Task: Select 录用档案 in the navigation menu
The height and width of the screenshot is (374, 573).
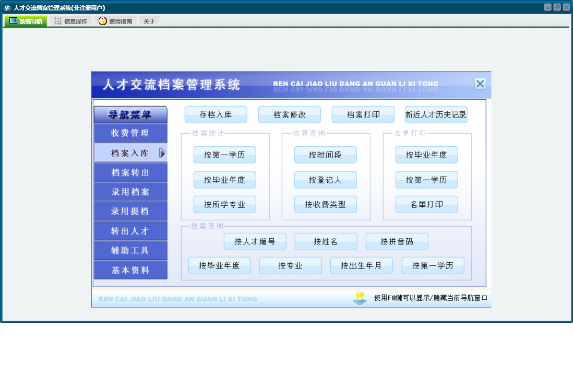Action: coord(130,192)
